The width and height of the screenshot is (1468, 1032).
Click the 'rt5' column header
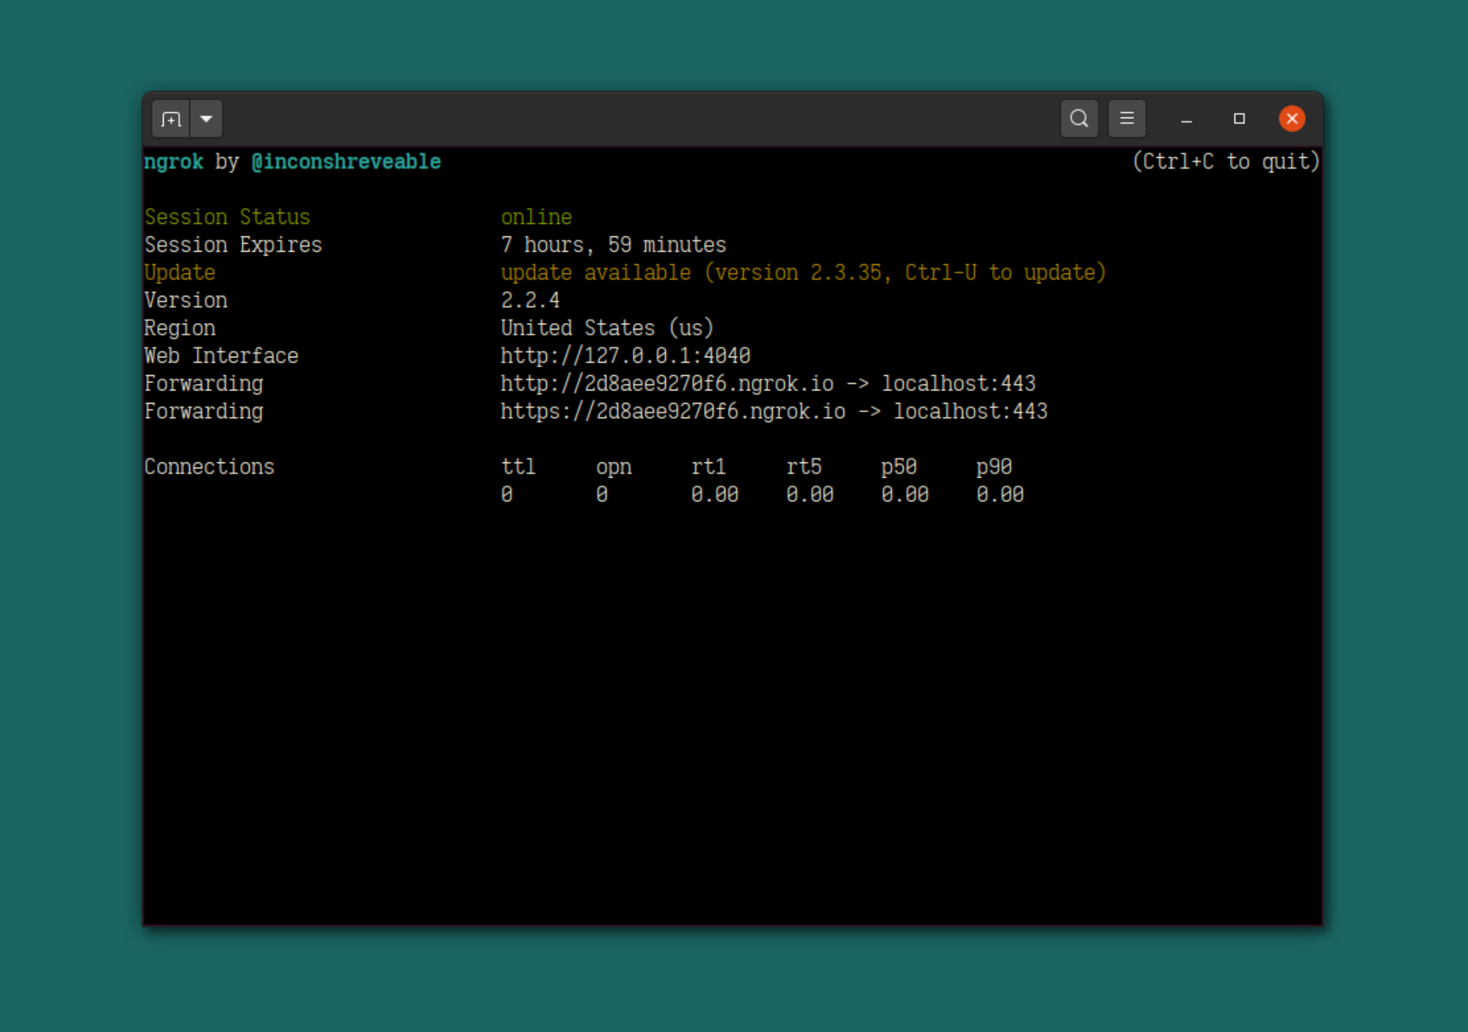pyautogui.click(x=804, y=467)
